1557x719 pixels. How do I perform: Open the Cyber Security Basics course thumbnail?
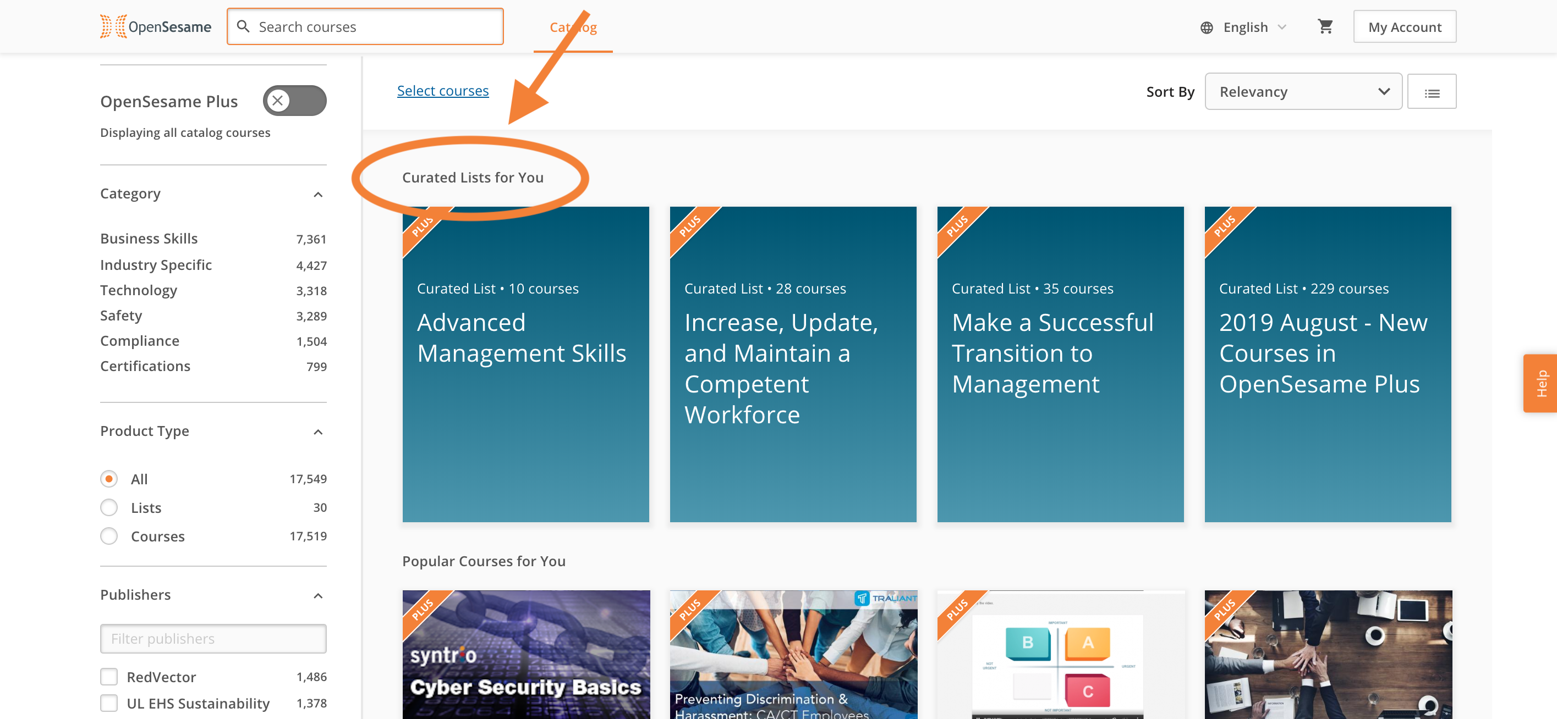click(525, 654)
